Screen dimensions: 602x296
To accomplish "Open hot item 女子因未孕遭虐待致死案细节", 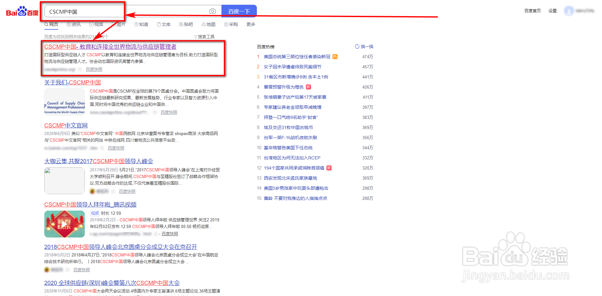I will (x=293, y=67).
